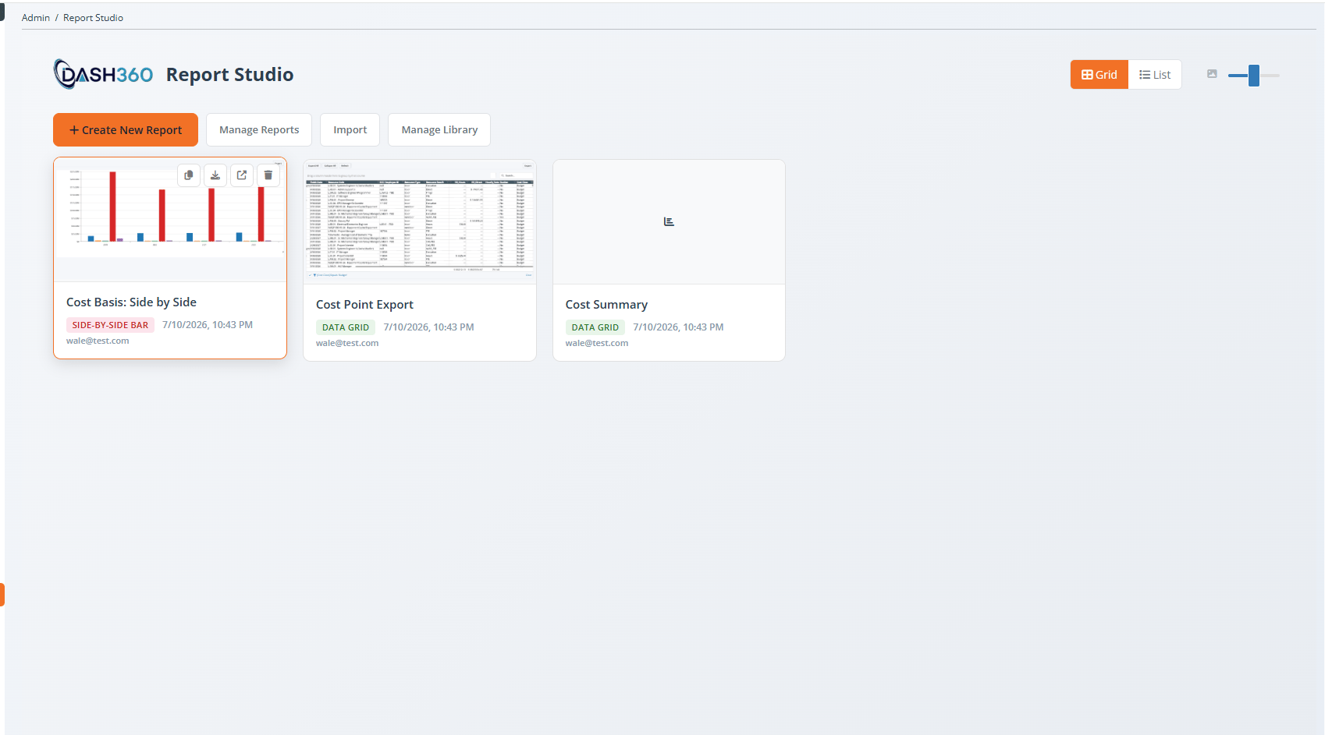Click the date on Cost Basis card
The height and width of the screenshot is (735, 1325).
tap(208, 325)
